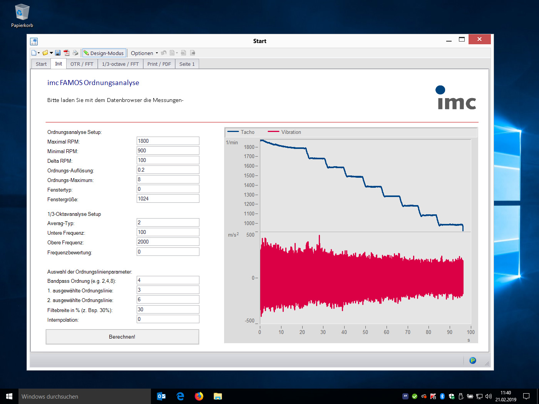Image resolution: width=539 pixels, height=404 pixels.
Task: Open Windows Defender shield in the tray
Action: [452, 396]
